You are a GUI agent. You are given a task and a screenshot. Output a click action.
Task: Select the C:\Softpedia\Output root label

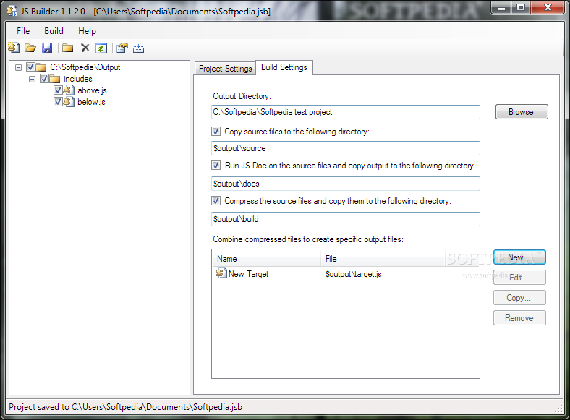85,67
